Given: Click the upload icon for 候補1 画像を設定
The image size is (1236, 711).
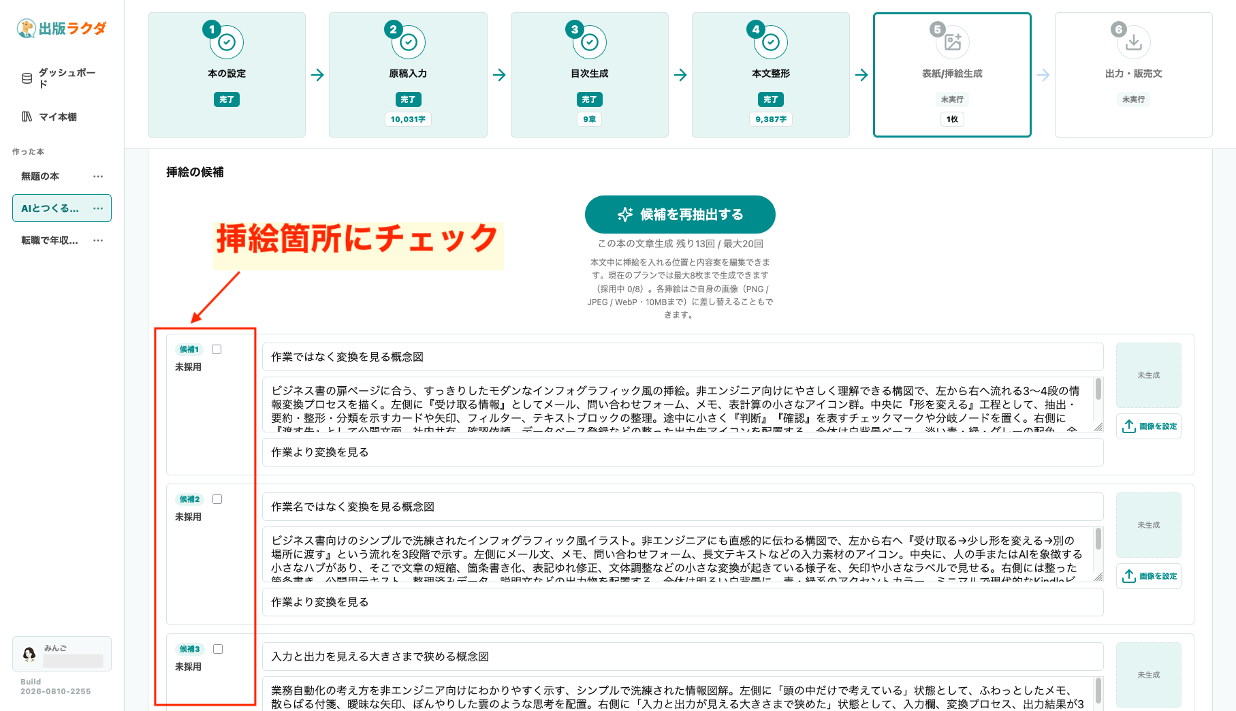Looking at the screenshot, I should pos(1129,426).
